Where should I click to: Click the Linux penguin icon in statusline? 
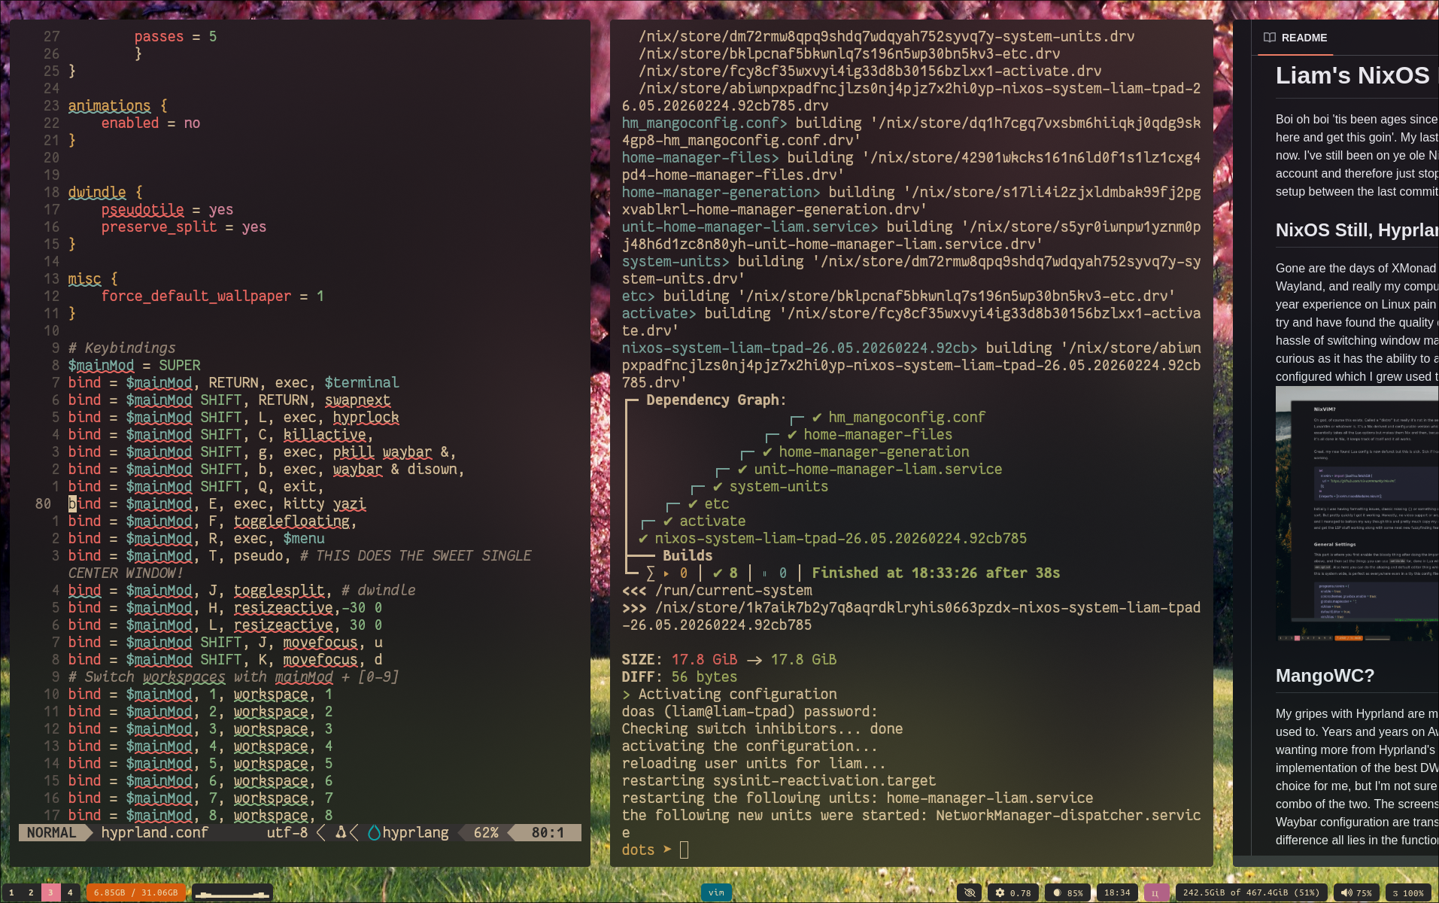tap(341, 832)
